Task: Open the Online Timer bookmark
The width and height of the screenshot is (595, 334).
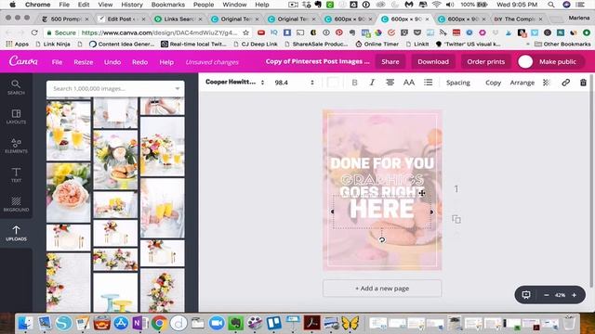Action: (x=377, y=44)
